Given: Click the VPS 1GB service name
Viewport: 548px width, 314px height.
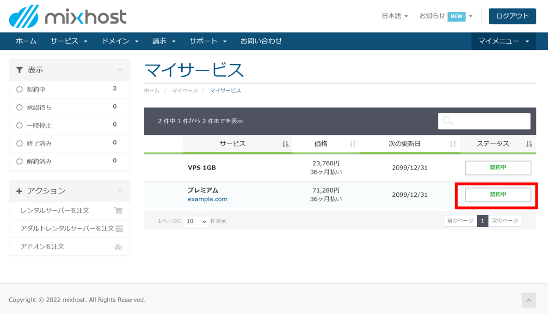Looking at the screenshot, I should (x=202, y=168).
